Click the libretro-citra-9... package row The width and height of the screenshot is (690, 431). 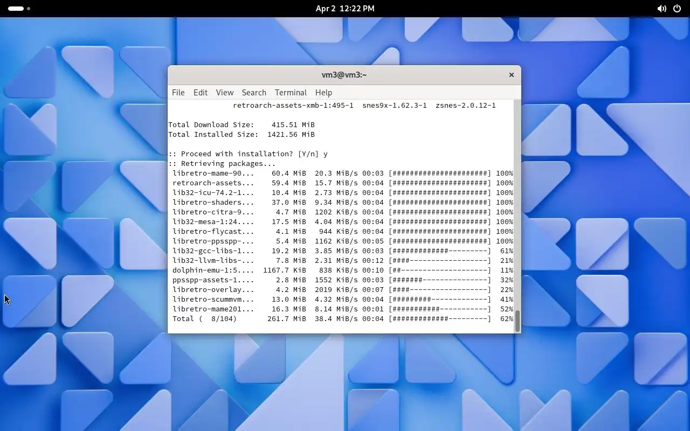343,212
